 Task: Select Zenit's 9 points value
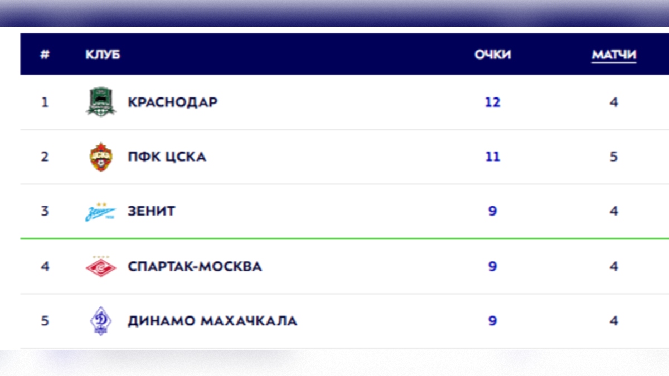[493, 211]
